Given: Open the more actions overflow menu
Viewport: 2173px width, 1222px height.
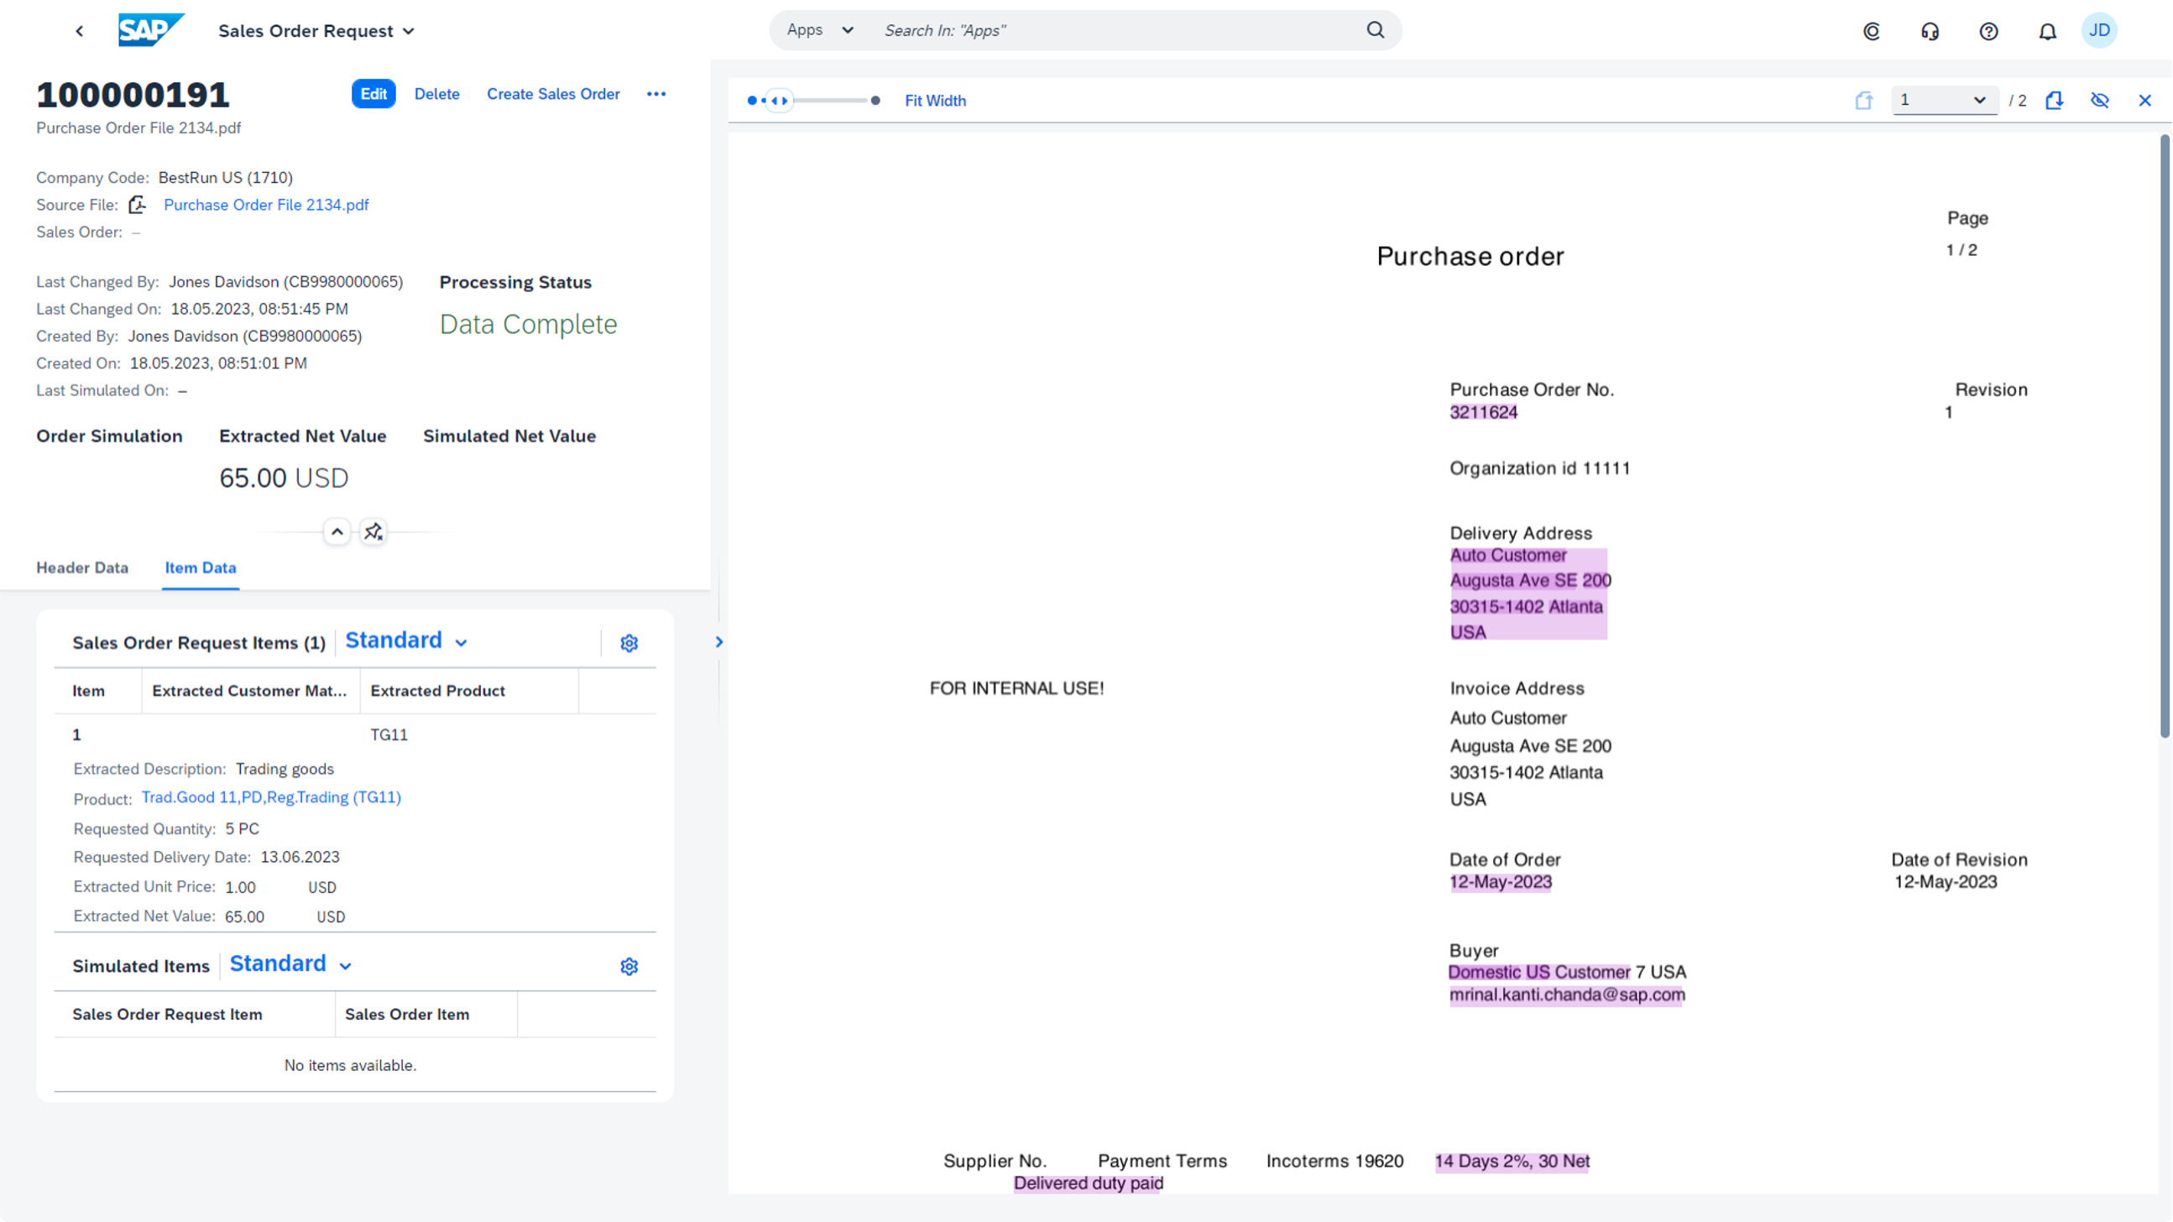Looking at the screenshot, I should point(656,94).
